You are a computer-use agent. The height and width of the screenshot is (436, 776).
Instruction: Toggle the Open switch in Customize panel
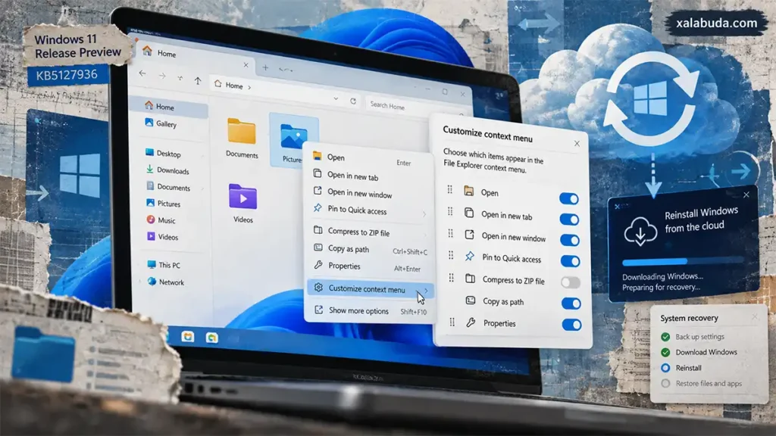click(568, 199)
